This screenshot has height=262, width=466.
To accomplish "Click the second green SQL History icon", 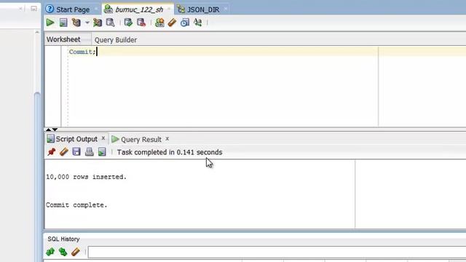I will pyautogui.click(x=63, y=252).
